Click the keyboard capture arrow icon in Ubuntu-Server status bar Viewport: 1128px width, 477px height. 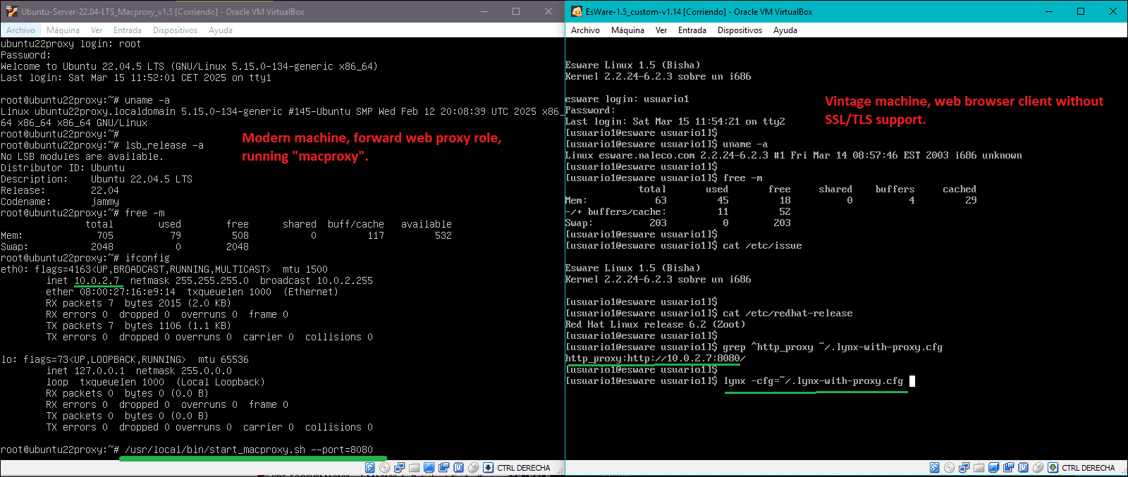click(488, 467)
